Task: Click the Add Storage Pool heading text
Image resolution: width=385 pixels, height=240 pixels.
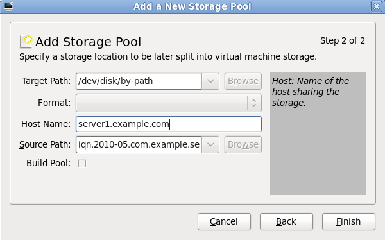Action: point(89,42)
